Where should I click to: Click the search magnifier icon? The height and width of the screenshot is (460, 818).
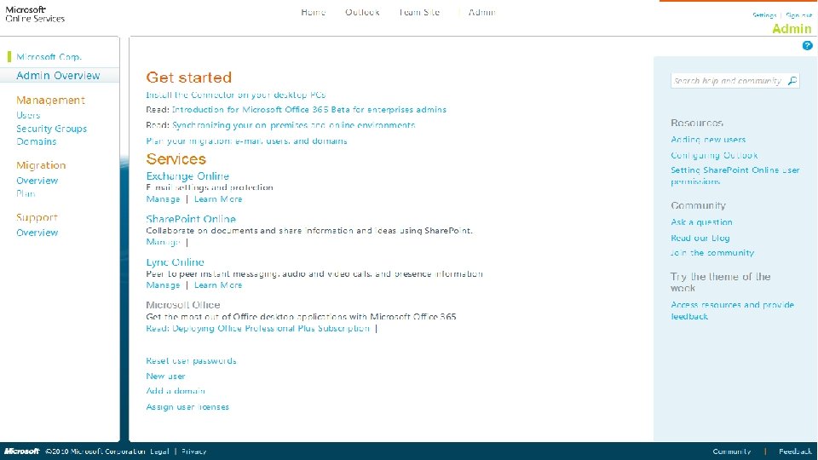[792, 81]
